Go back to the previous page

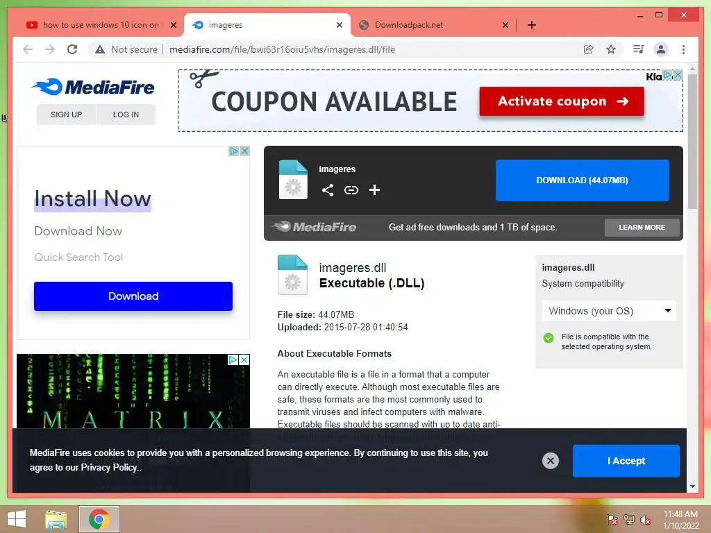click(x=28, y=49)
